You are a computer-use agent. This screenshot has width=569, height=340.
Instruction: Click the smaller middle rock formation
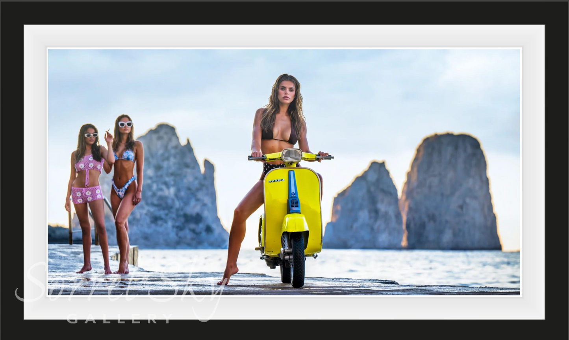(364, 208)
